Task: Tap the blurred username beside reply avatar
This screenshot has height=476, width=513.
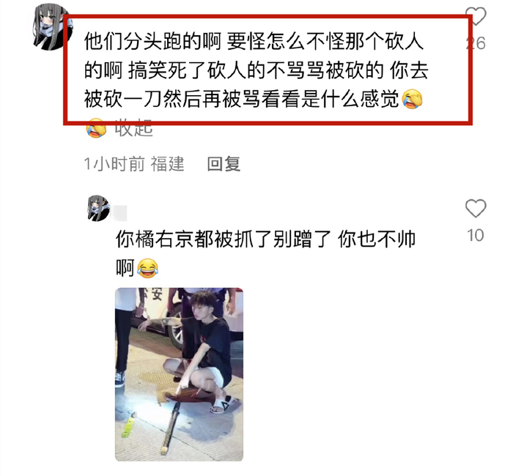Action: 119,213
